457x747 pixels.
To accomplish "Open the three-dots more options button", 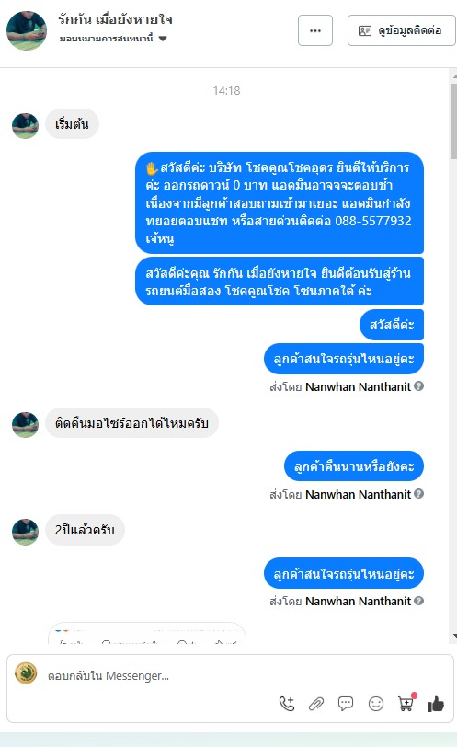I will tap(315, 30).
